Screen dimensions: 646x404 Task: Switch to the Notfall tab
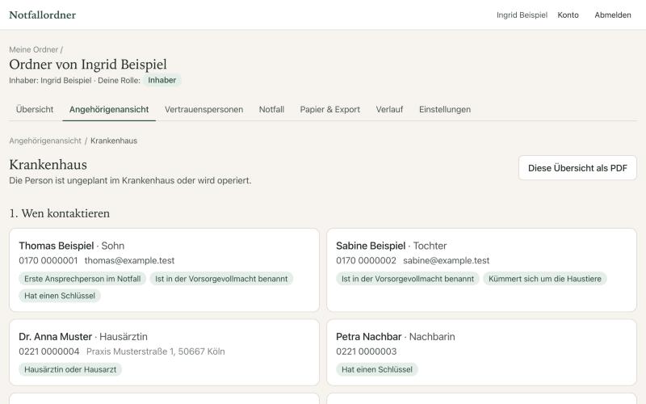tap(271, 109)
